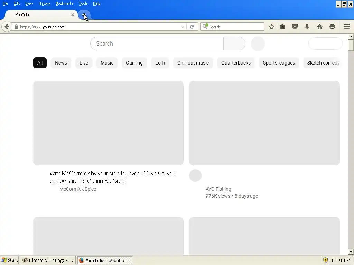Image resolution: width=354 pixels, height=265 pixels.
Task: Open the Downloads arrow icon
Action: pos(307,27)
